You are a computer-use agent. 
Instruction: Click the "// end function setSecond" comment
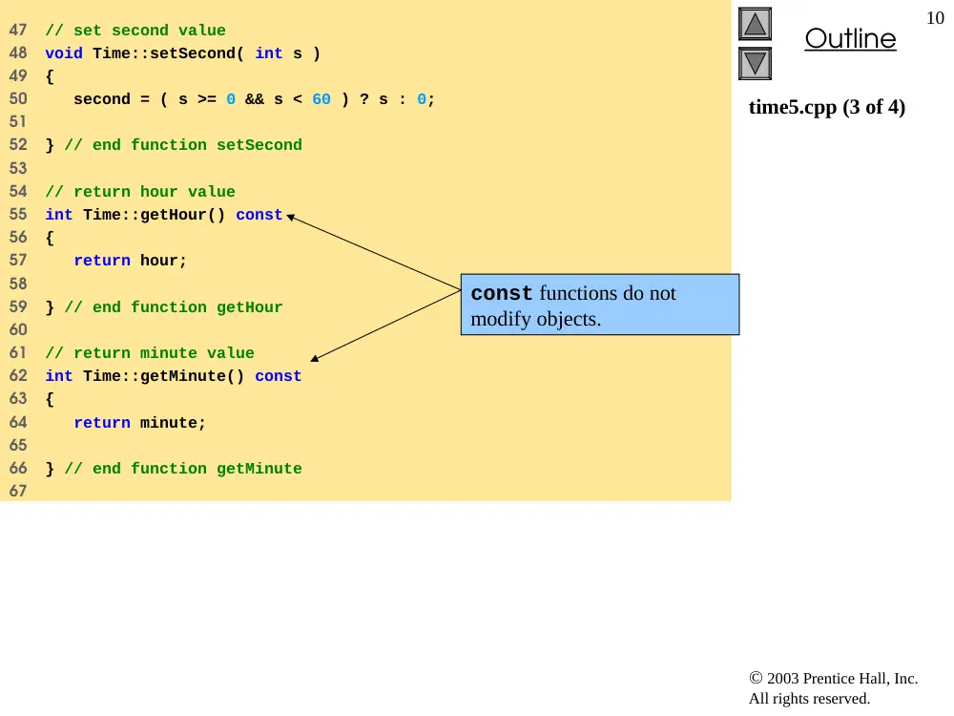(183, 145)
